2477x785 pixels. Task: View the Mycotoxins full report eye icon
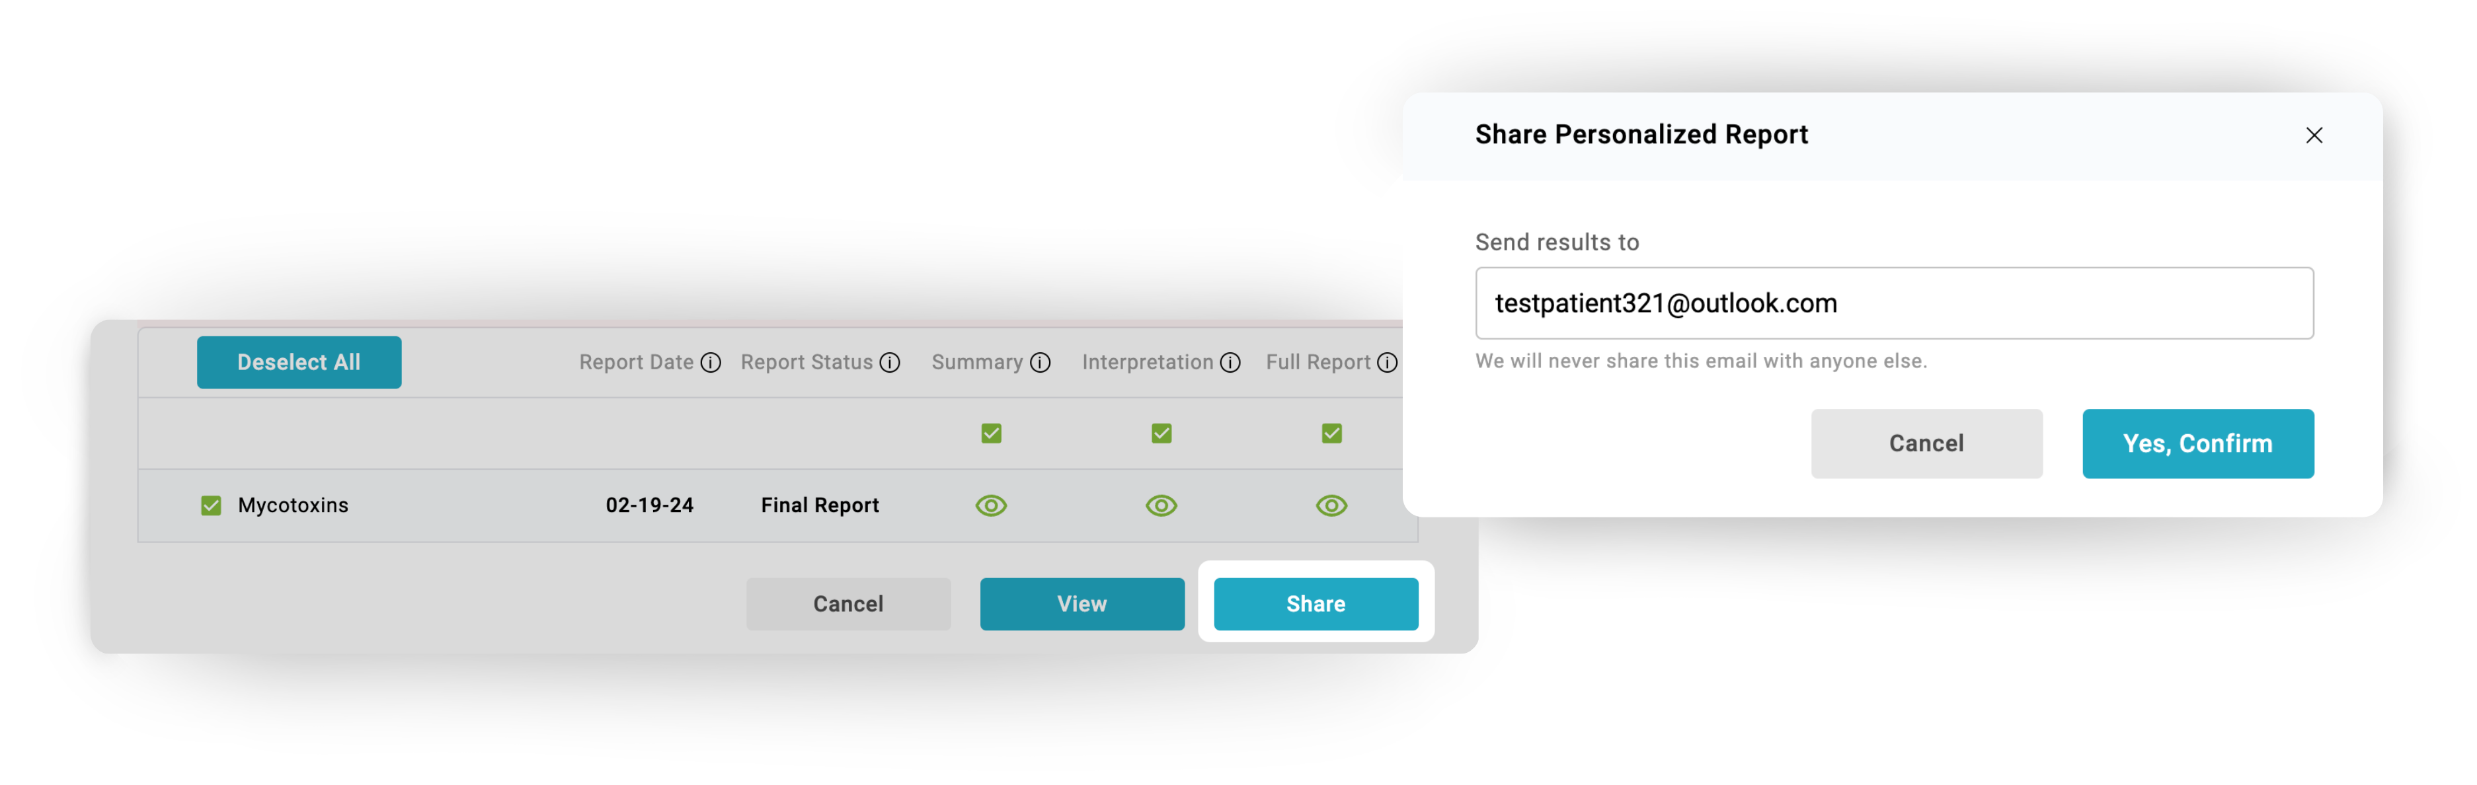(1332, 505)
